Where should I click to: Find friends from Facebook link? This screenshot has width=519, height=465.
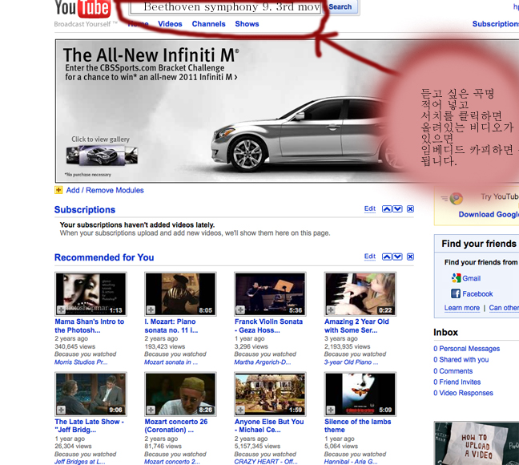click(477, 294)
